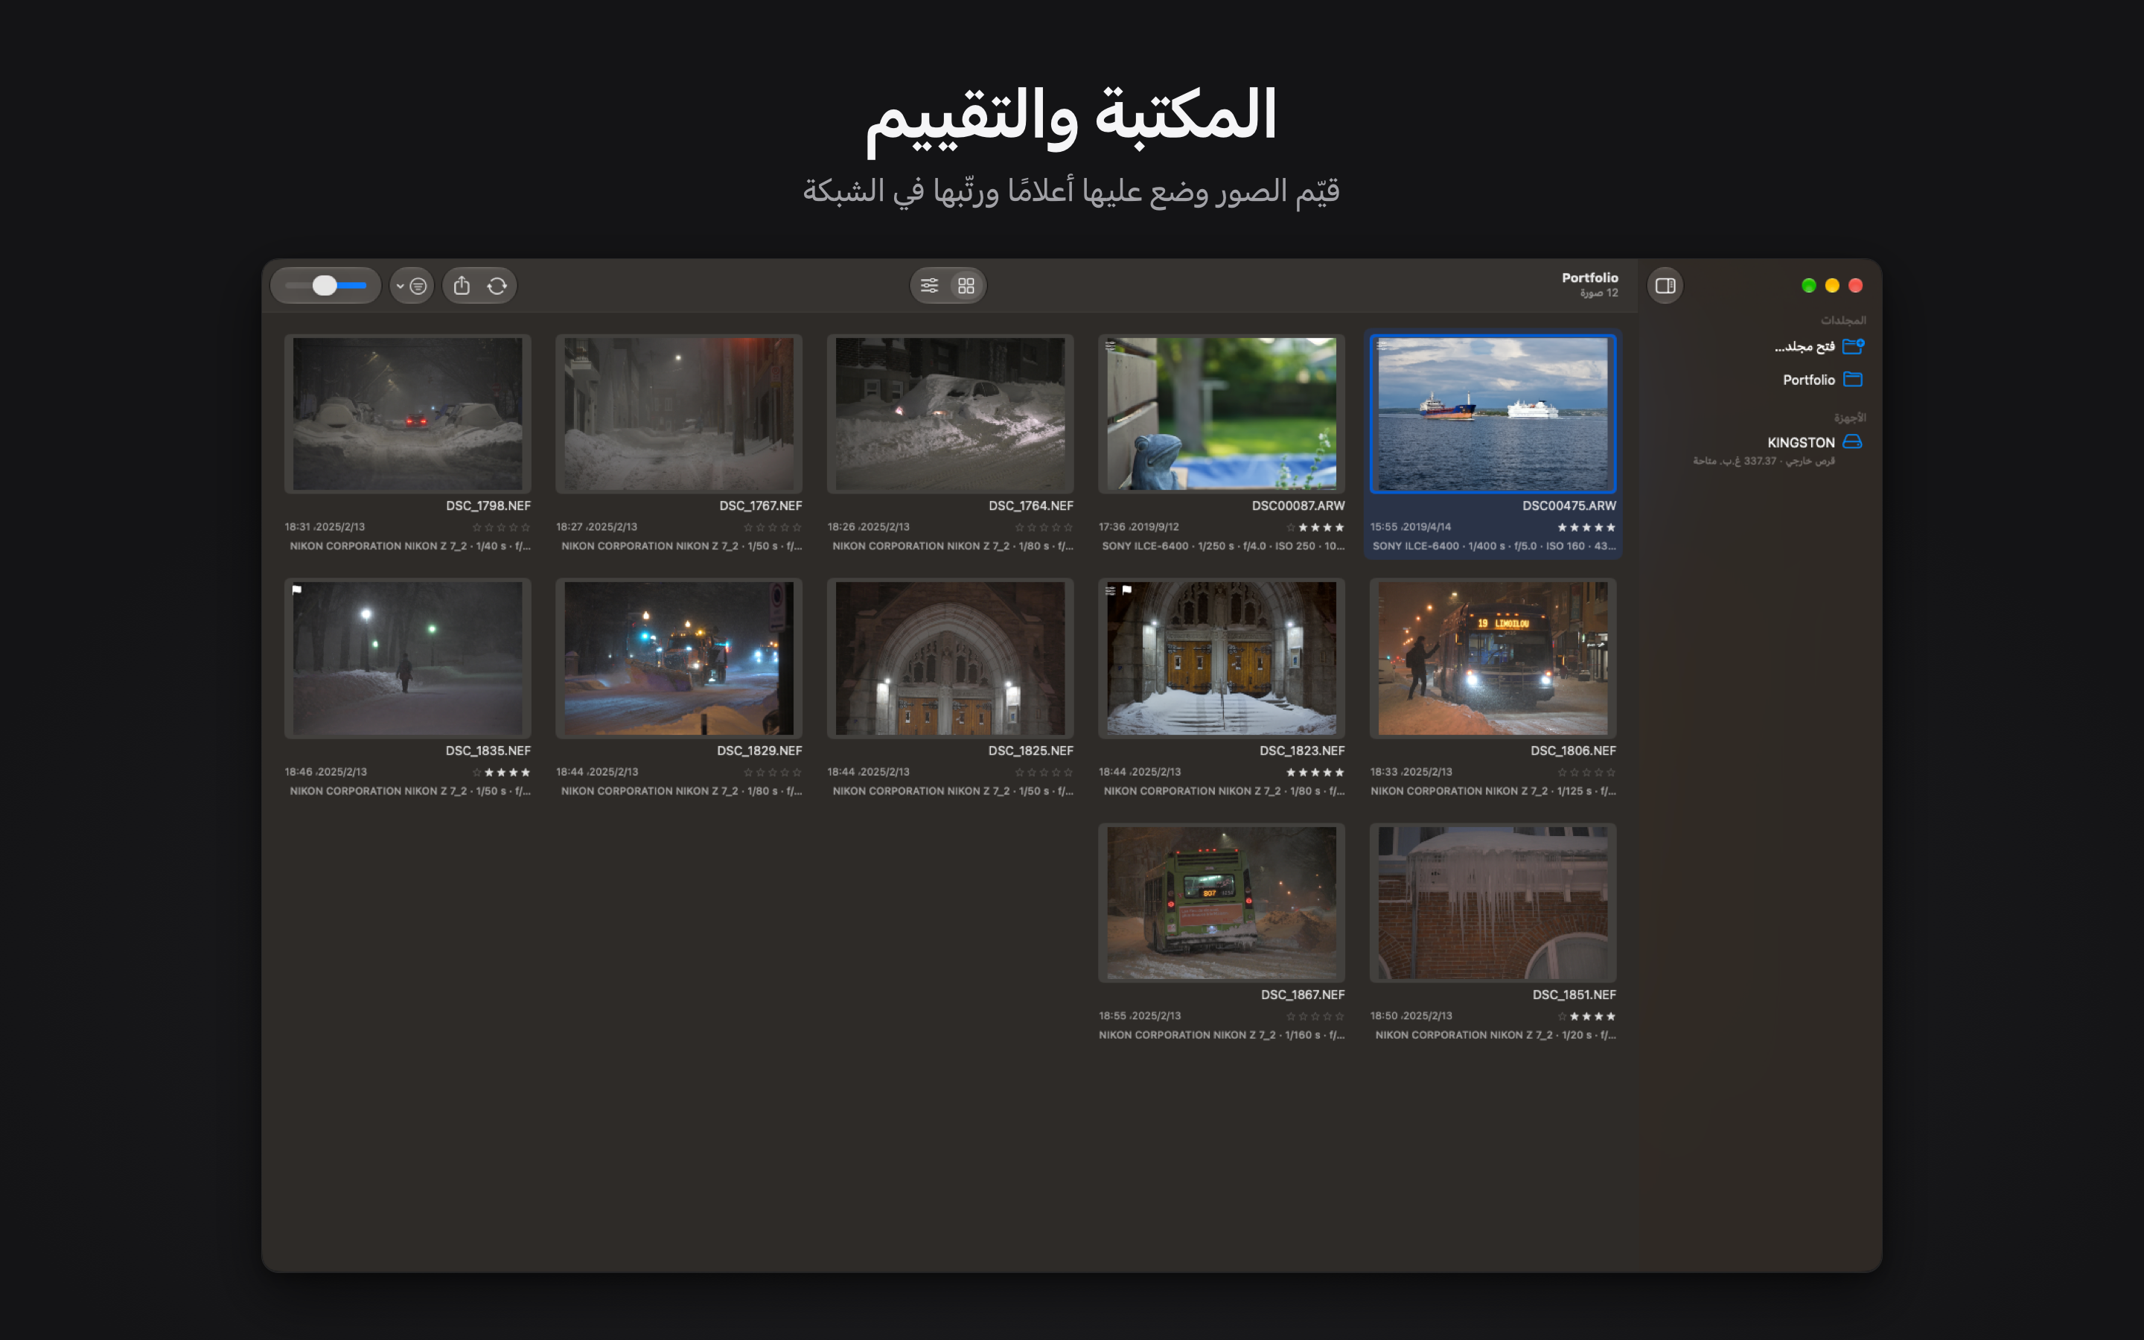Click the 'فتح مجلد...' open folder button
The image size is (2144, 1340).
click(x=1819, y=345)
